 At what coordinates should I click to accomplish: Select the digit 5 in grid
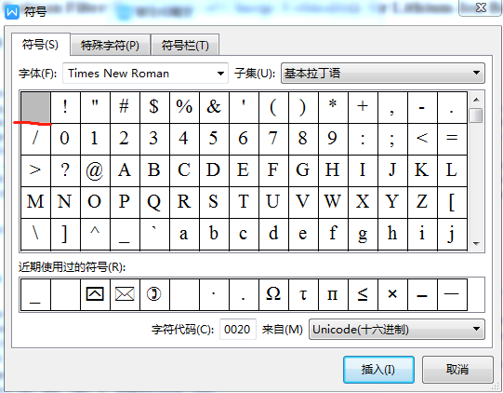click(x=214, y=139)
